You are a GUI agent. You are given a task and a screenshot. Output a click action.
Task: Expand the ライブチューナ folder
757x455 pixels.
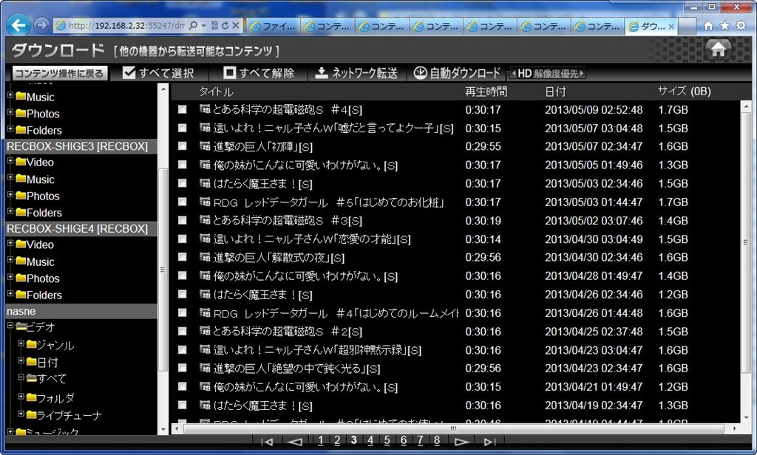pyautogui.click(x=21, y=414)
